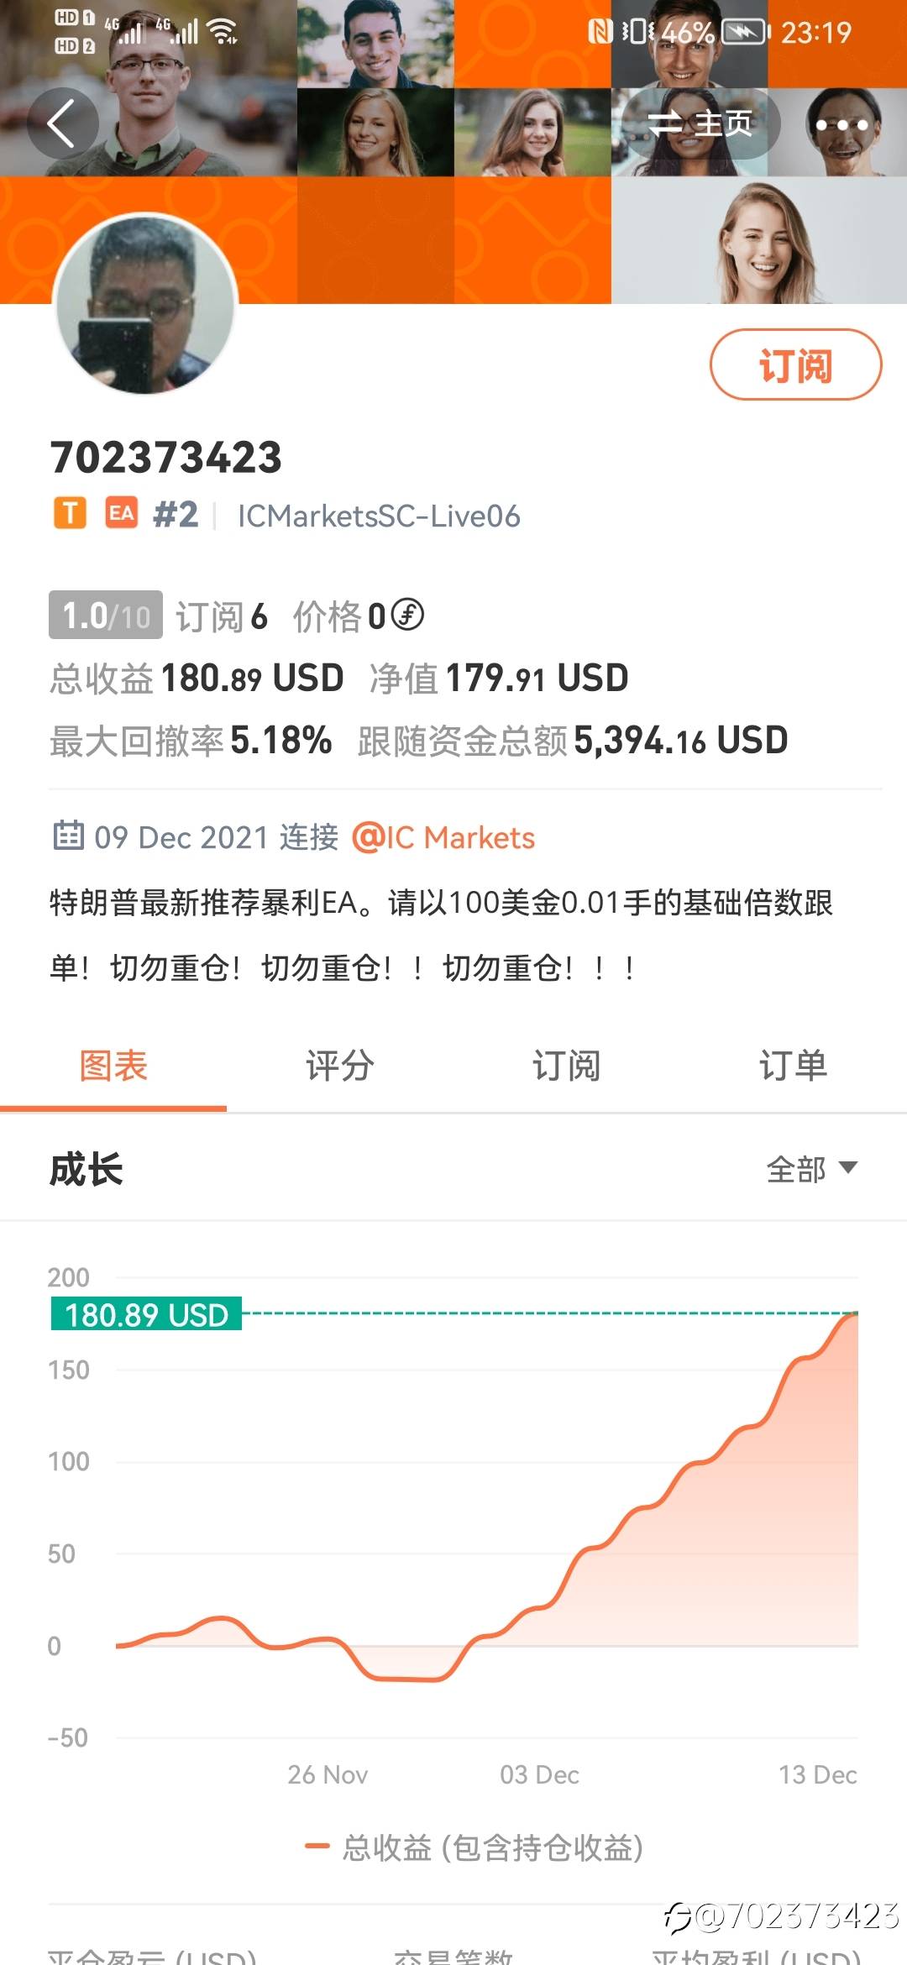Tap the orange T badge icon
Screen dimensions: 907x1965
click(x=70, y=513)
